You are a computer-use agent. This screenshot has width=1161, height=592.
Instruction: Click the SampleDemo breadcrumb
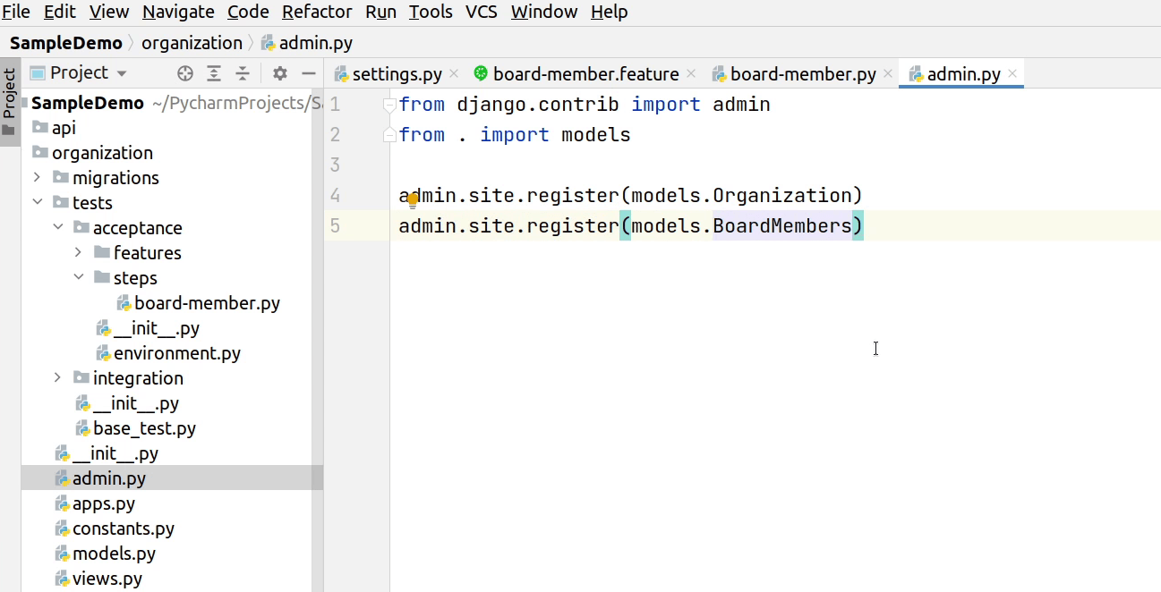click(65, 43)
